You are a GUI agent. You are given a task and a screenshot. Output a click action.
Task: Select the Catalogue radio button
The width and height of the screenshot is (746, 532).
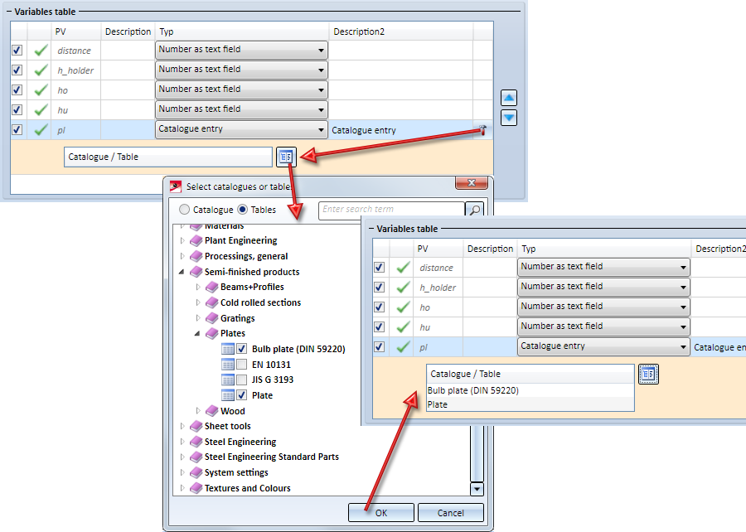tap(184, 209)
